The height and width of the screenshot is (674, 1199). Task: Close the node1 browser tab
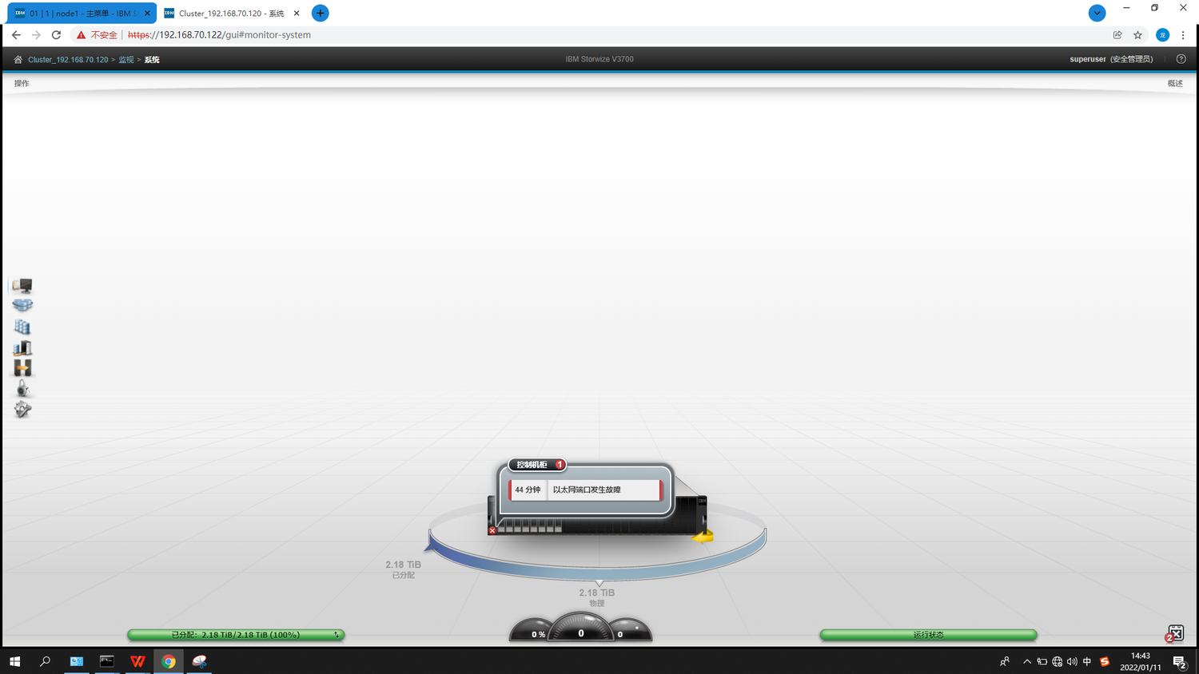[147, 14]
